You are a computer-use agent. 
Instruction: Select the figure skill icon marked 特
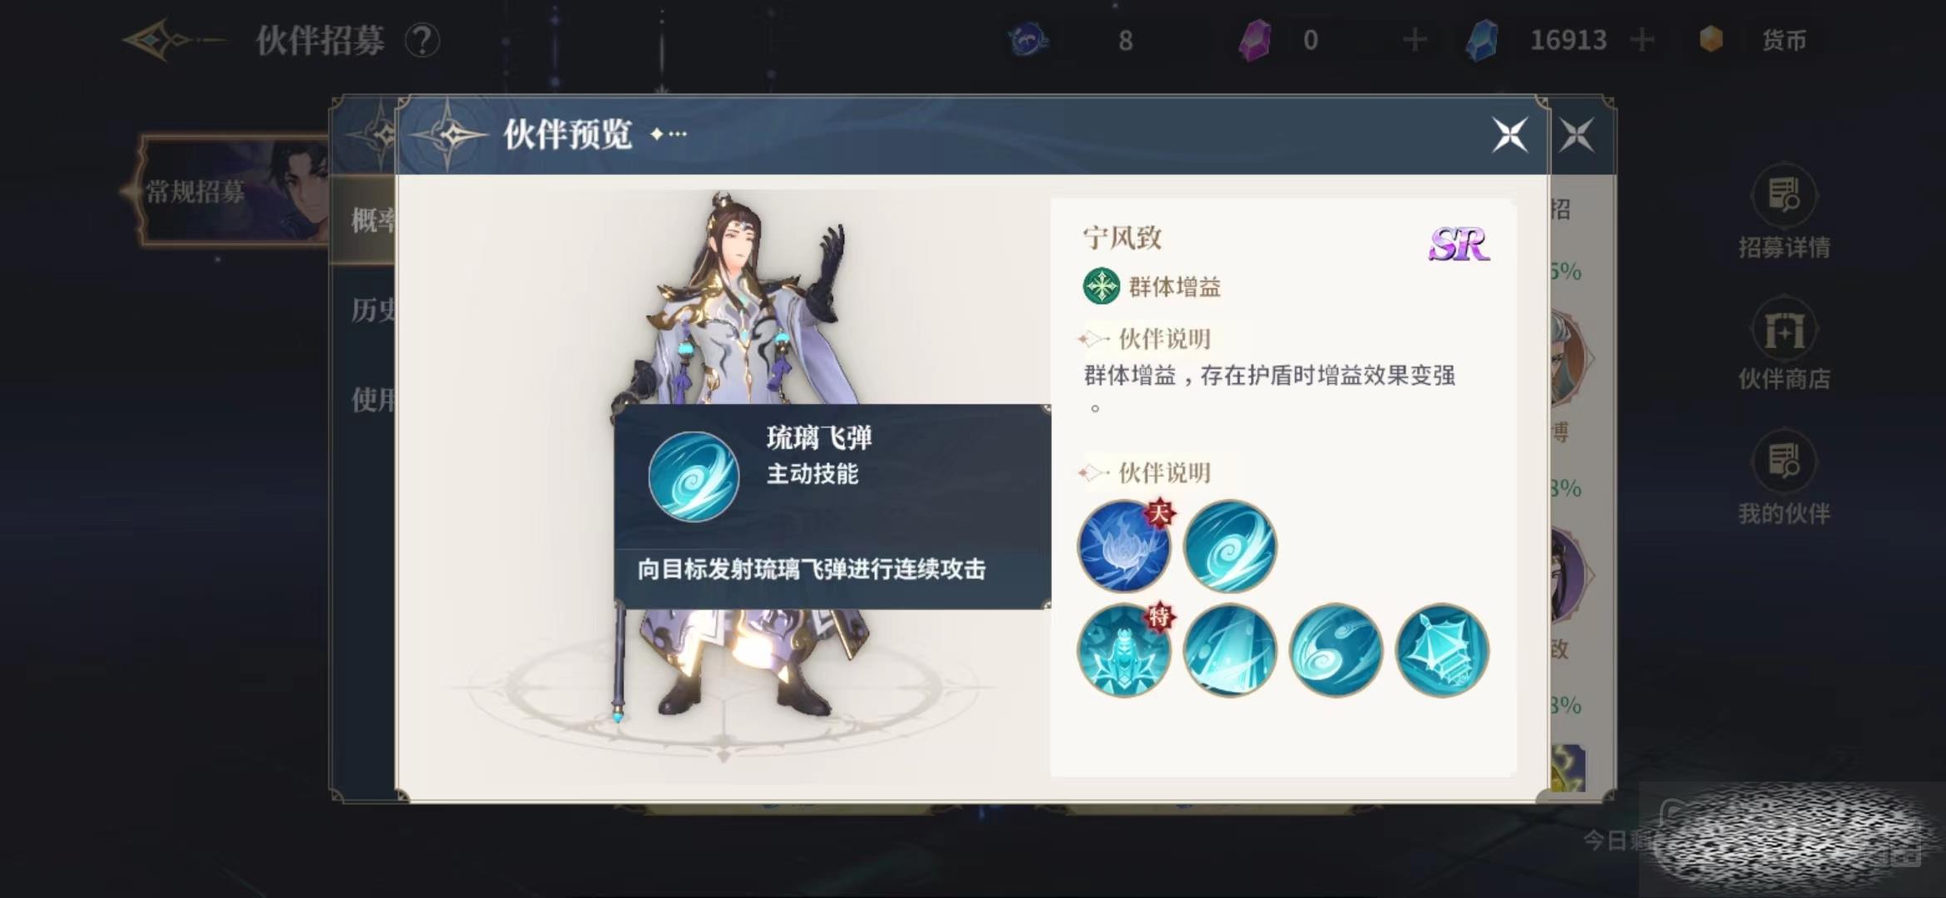(x=1124, y=649)
